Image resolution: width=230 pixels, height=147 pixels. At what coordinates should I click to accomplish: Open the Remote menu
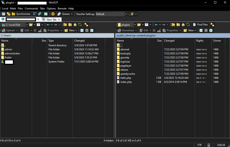(62, 8)
